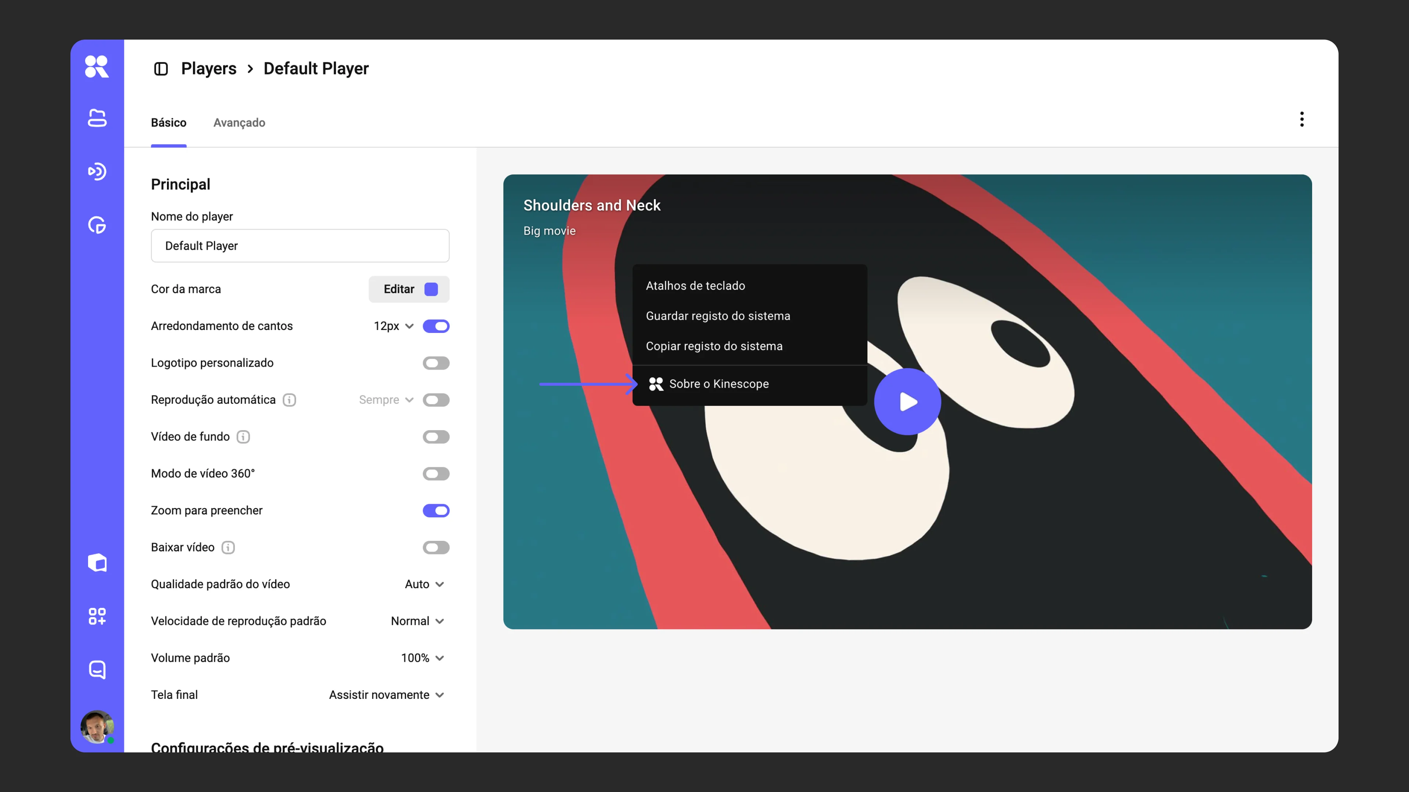Switch to the Básico tab
1409x792 pixels.
coord(168,123)
